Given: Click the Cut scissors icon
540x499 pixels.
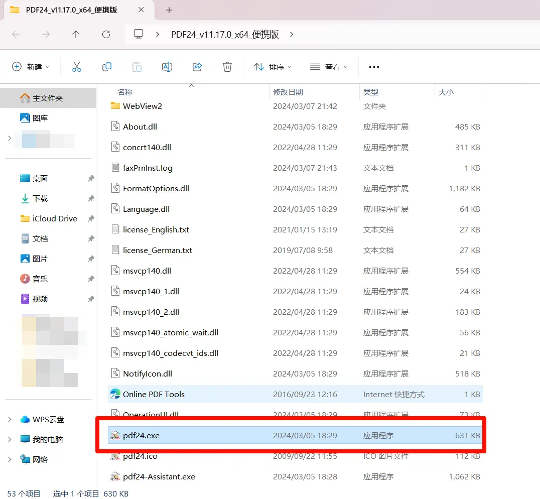Looking at the screenshot, I should (x=76, y=67).
